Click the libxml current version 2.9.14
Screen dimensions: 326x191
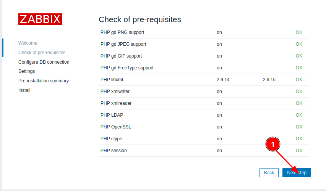click(223, 80)
